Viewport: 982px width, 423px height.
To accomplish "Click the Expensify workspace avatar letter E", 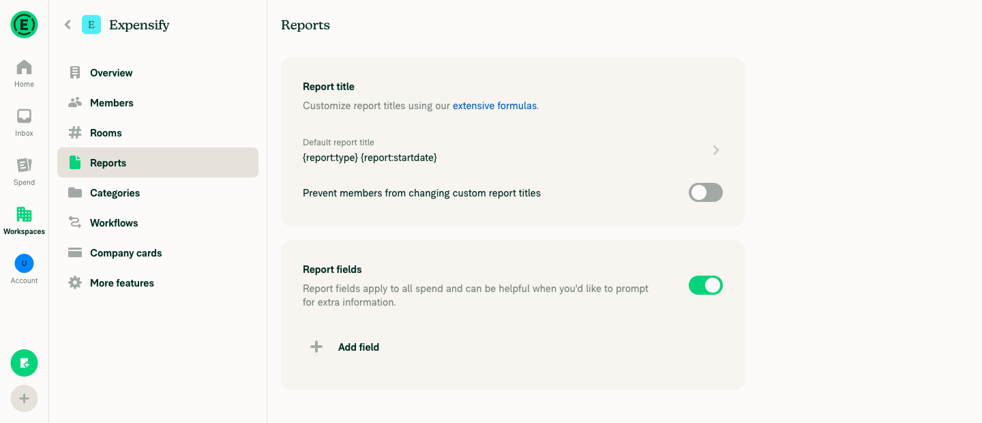I will [91, 25].
